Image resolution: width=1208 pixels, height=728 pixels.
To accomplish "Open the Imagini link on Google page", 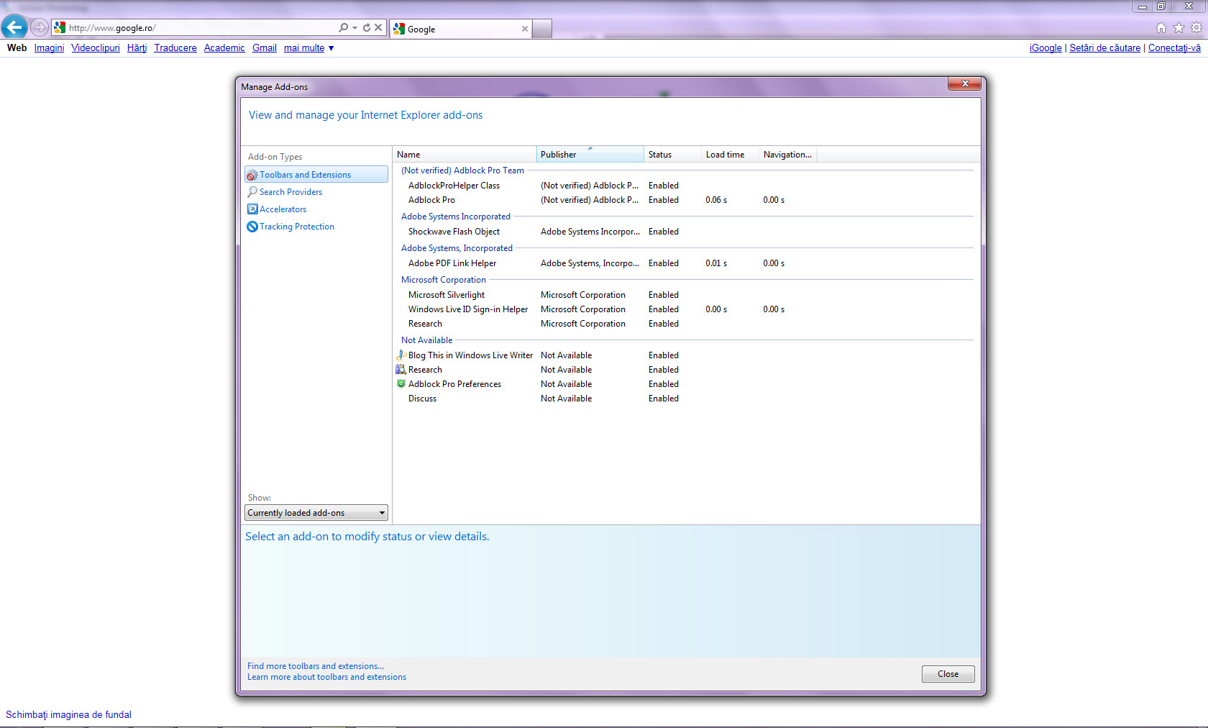I will pos(49,48).
